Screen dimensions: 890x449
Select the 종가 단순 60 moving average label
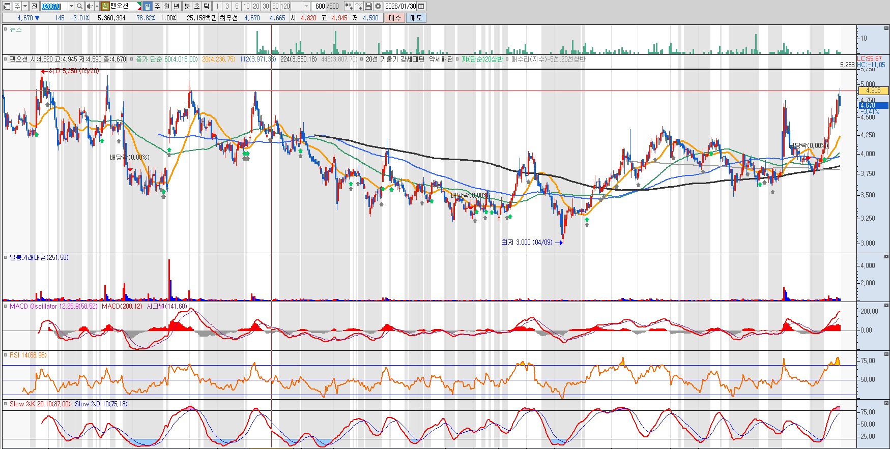[x=167, y=59]
